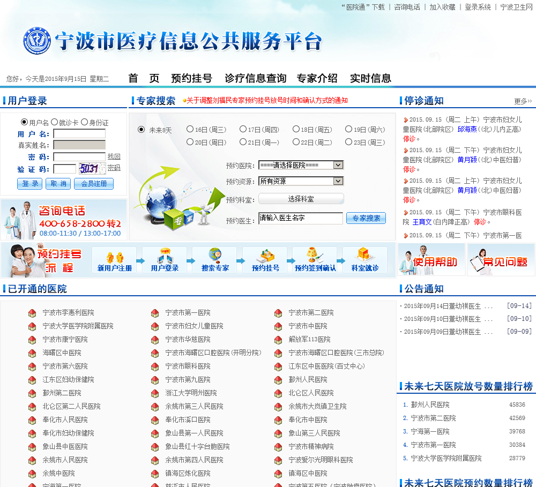
Task: Click house icon beside 宁波市精神病院
Action: coord(278,447)
